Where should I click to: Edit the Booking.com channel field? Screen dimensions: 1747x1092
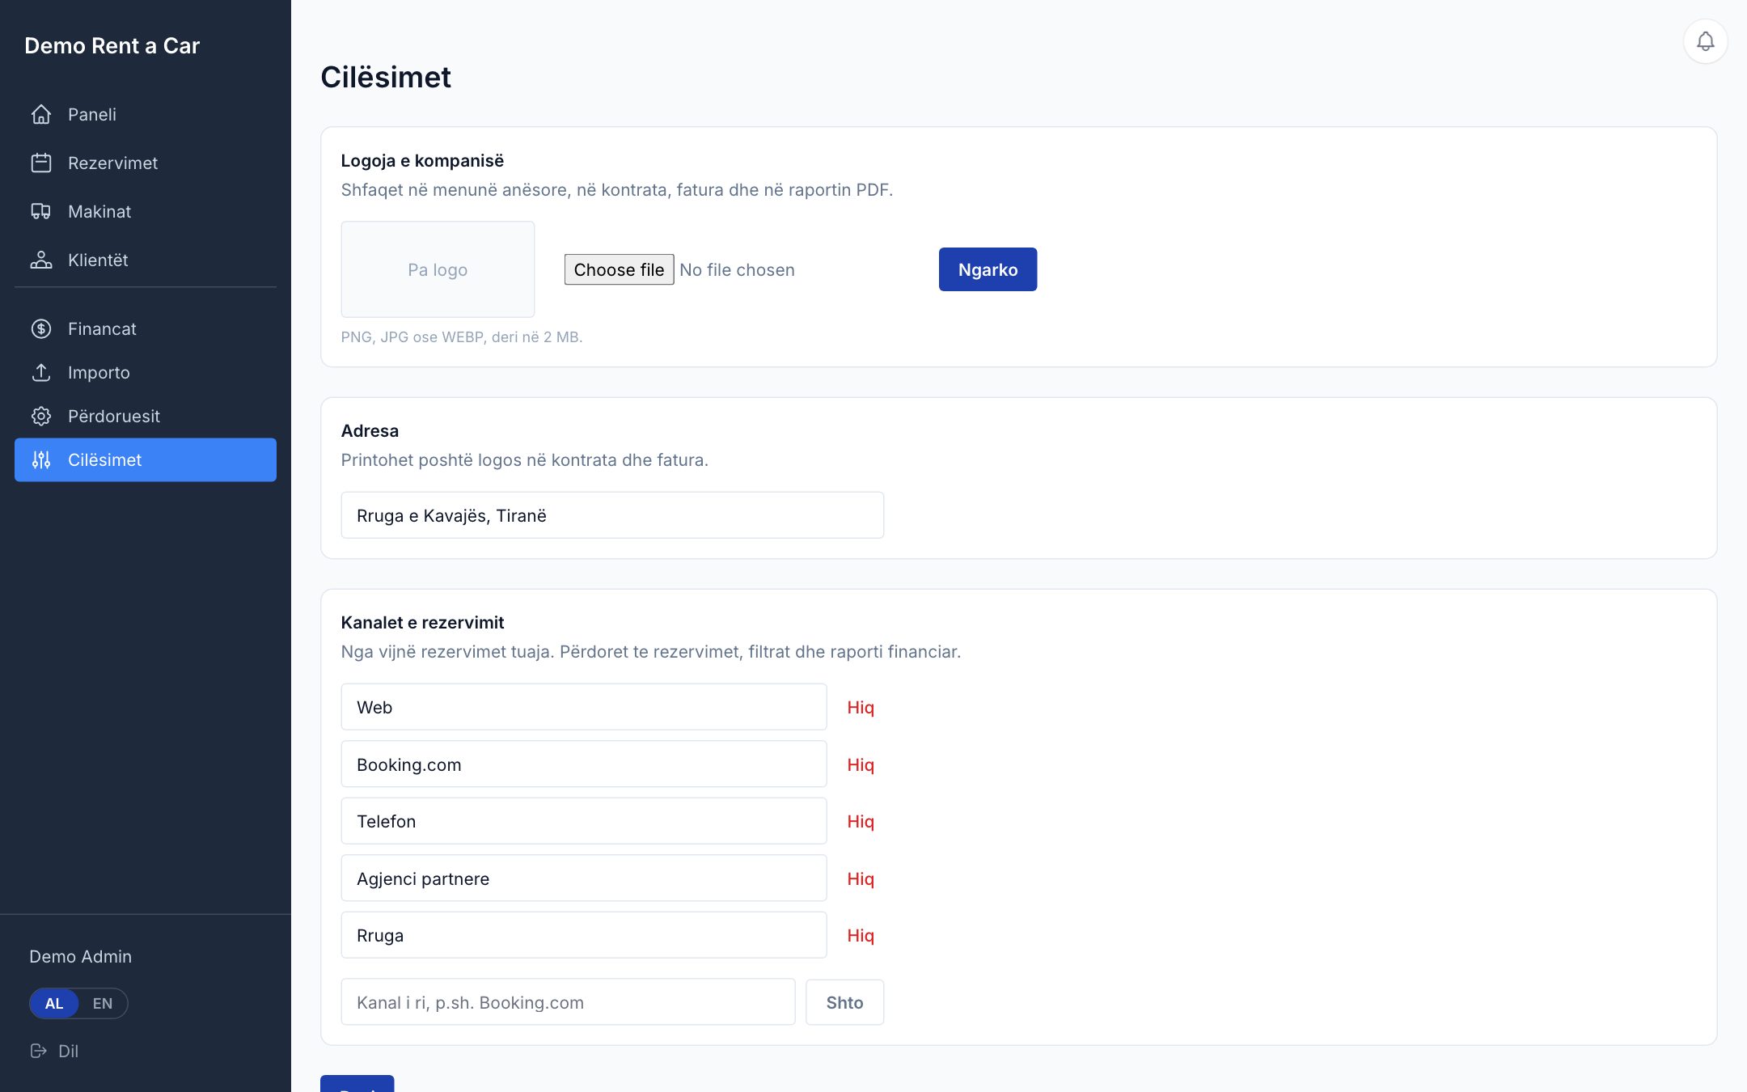tap(584, 764)
